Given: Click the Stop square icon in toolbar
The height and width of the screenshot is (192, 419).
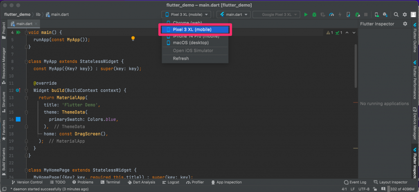Looking at the screenshot, I should (x=366, y=15).
